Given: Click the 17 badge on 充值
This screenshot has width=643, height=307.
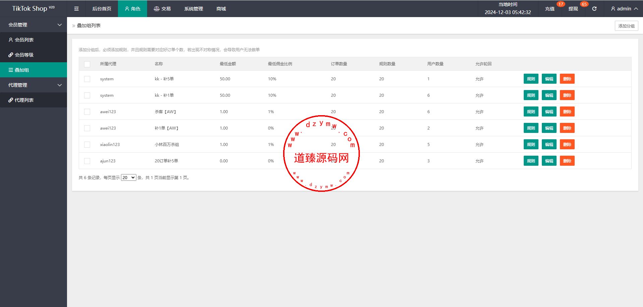Looking at the screenshot, I should [x=561, y=4].
